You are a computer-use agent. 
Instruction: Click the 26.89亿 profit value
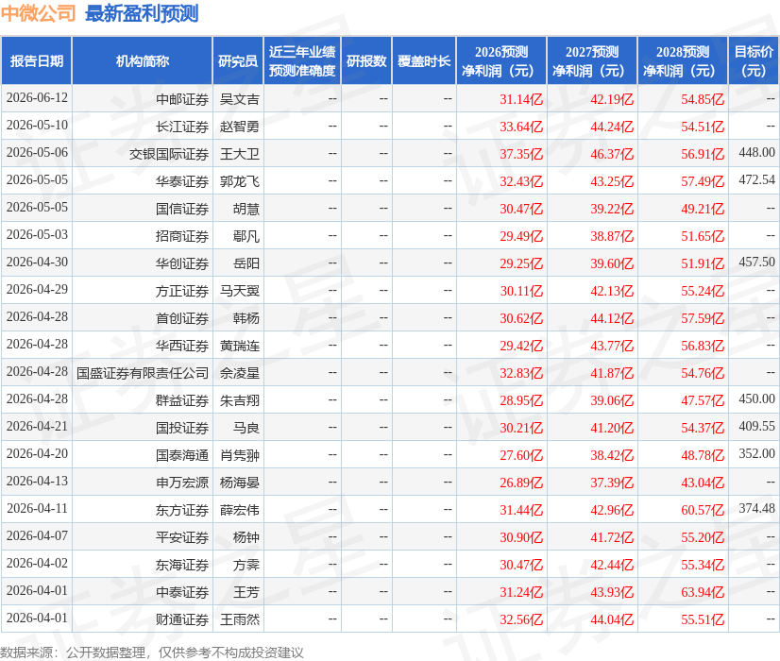pos(521,483)
